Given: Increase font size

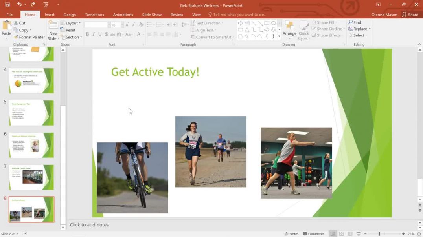Looking at the screenshot, I should [x=127, y=25].
